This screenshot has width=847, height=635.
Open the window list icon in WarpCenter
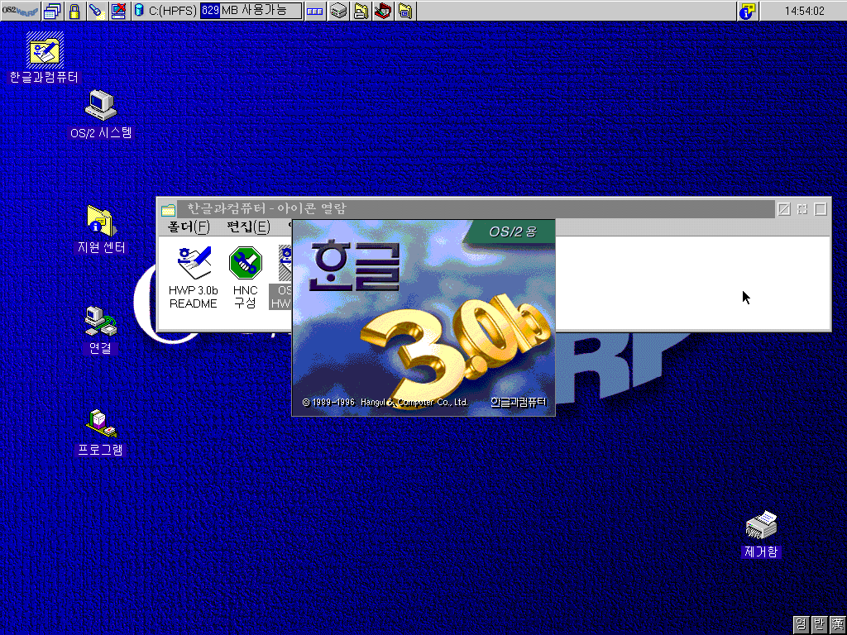pyautogui.click(x=52, y=11)
